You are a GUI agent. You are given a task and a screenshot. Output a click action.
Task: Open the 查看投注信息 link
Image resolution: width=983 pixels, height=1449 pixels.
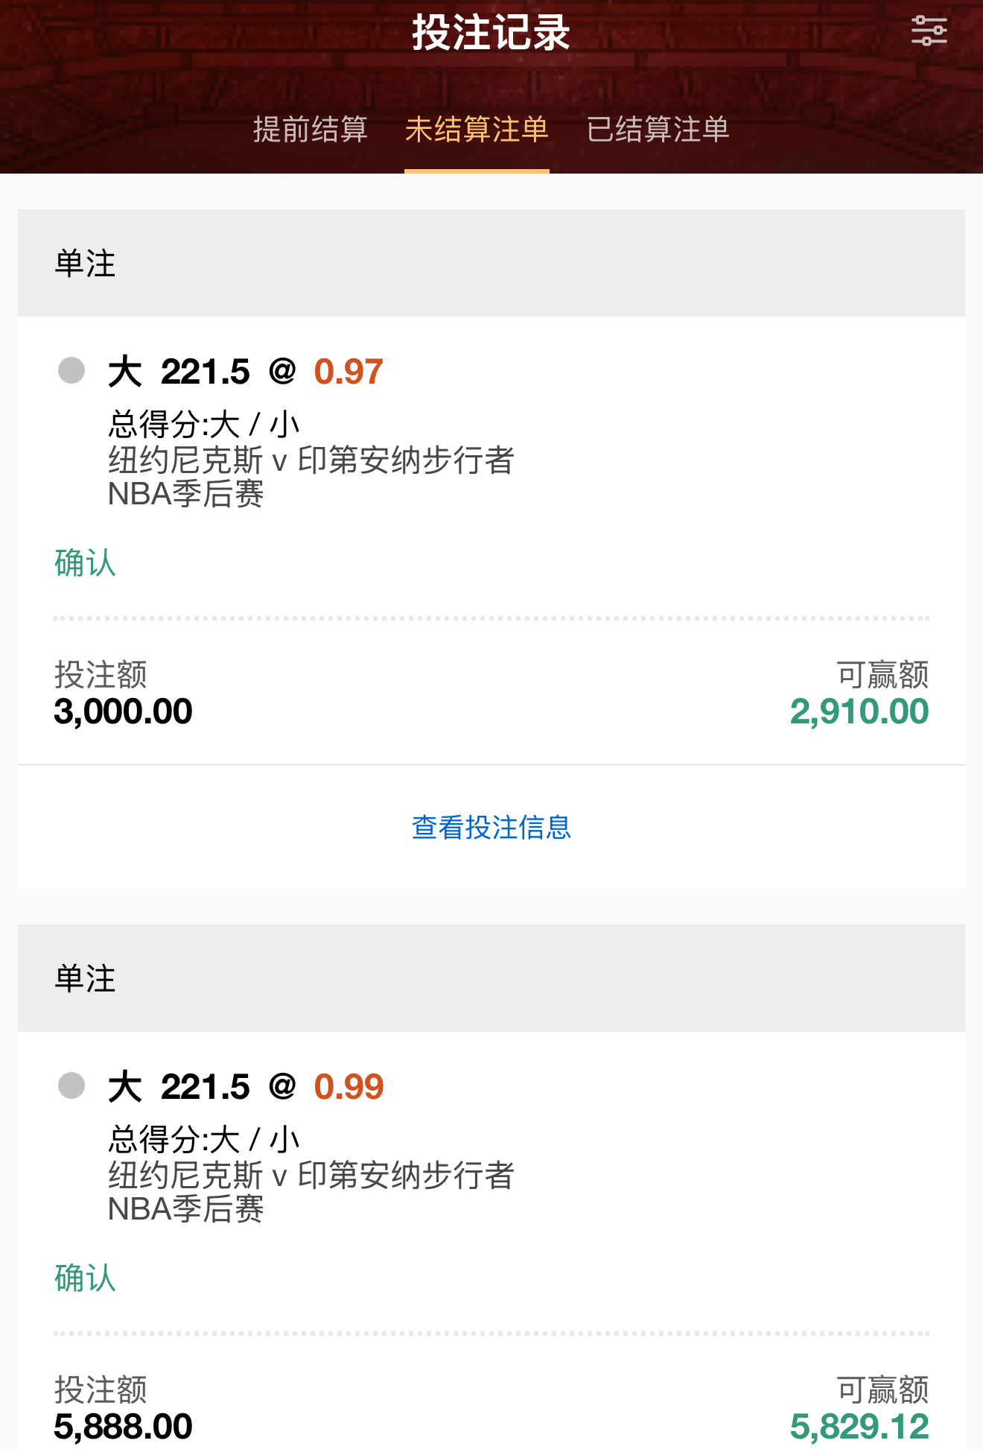[492, 827]
